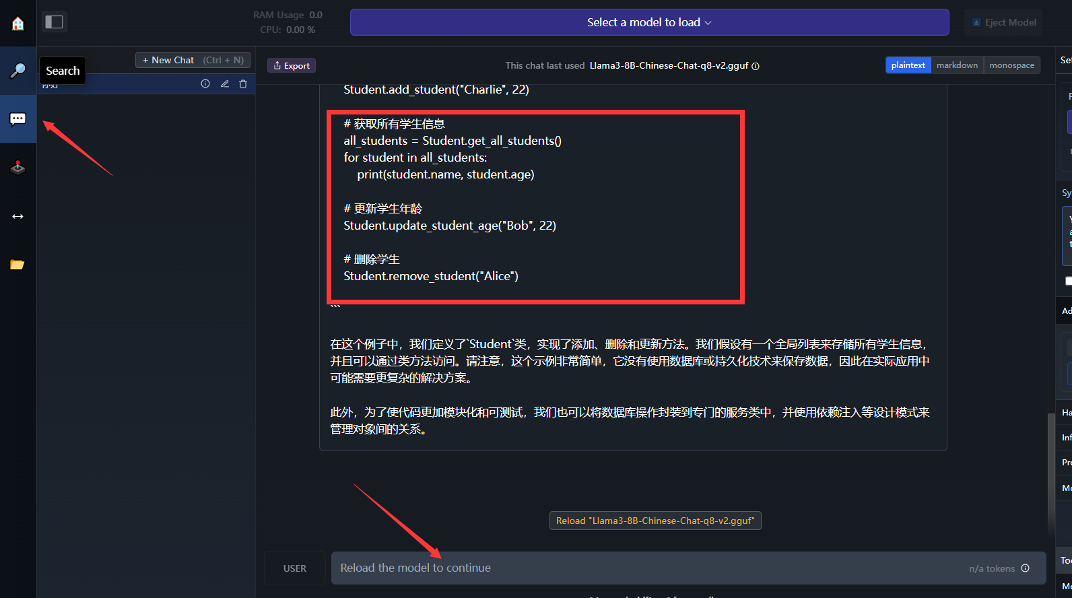Click the line print(student.name, student.age)

point(446,174)
